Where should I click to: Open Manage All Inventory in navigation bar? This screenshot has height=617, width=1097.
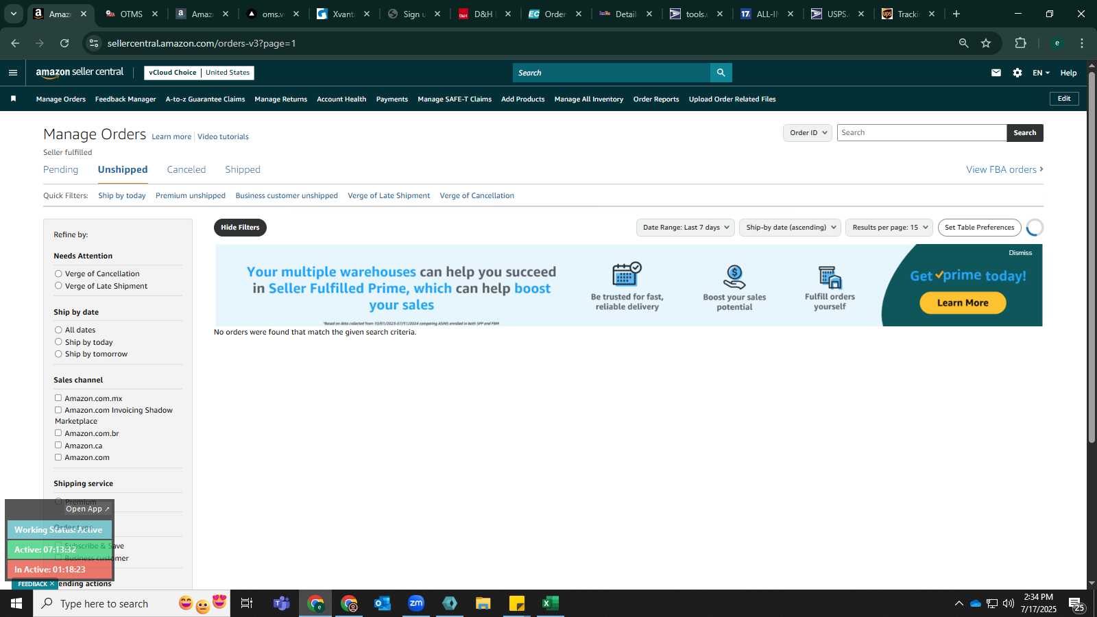point(589,99)
